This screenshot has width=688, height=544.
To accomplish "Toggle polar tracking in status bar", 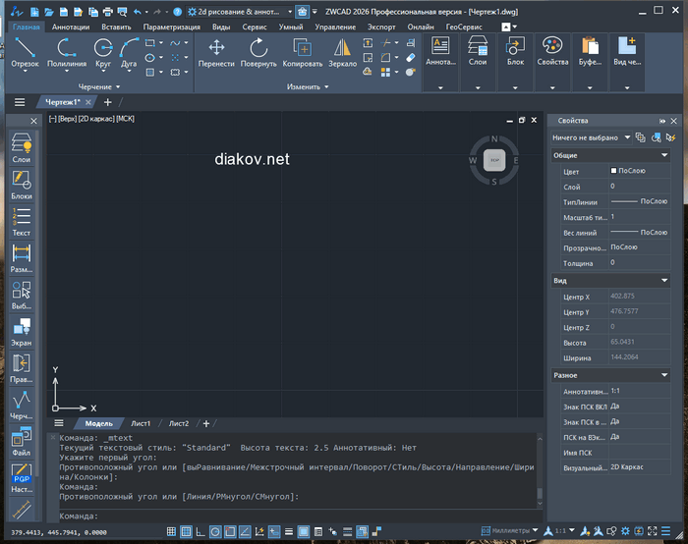I will click(215, 532).
